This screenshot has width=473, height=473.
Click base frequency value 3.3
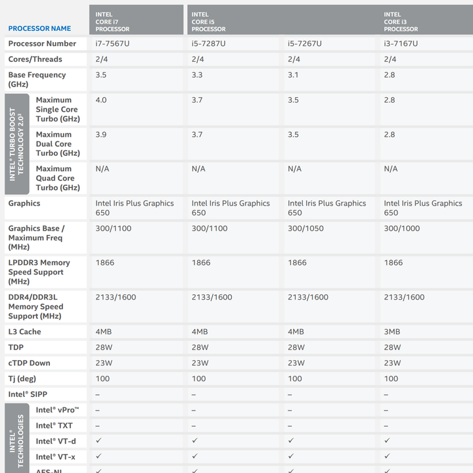click(197, 75)
